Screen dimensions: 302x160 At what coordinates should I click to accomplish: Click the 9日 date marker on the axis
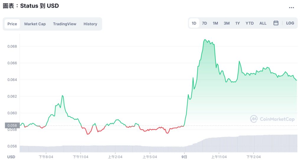click(x=185, y=157)
